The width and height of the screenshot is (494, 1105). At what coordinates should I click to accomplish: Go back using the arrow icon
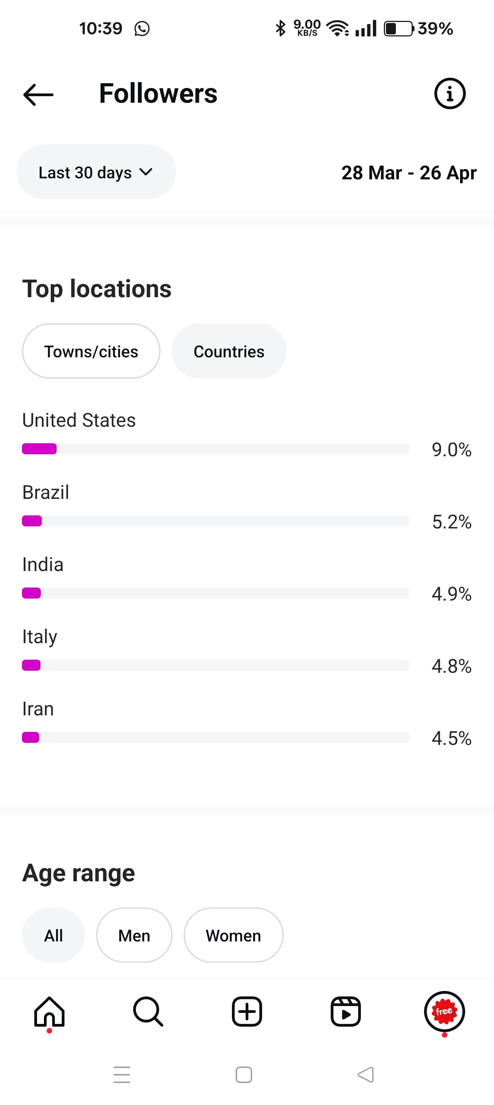38,94
